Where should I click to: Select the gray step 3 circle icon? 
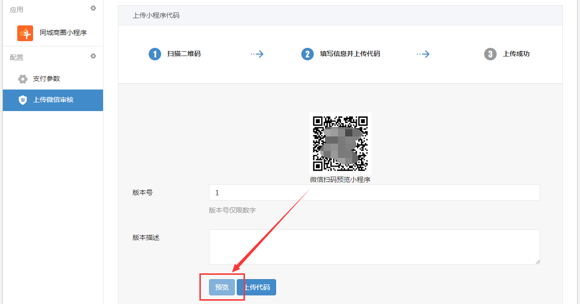pos(490,54)
